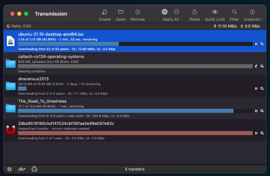Resume the caltech-cs124-operating-systems transfer

click(x=256, y=66)
